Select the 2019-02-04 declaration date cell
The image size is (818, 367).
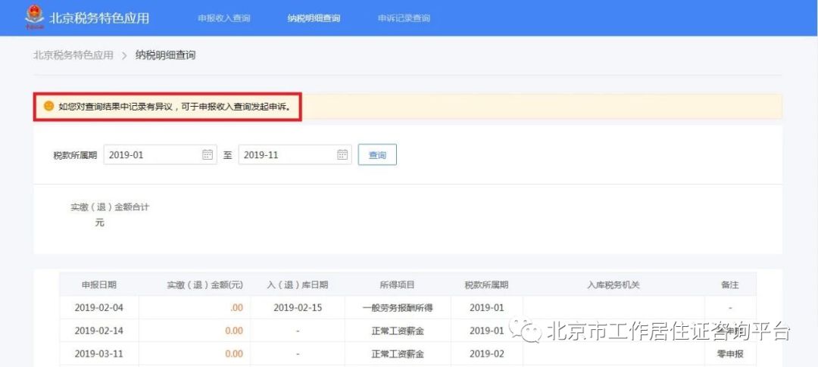pyautogui.click(x=99, y=307)
